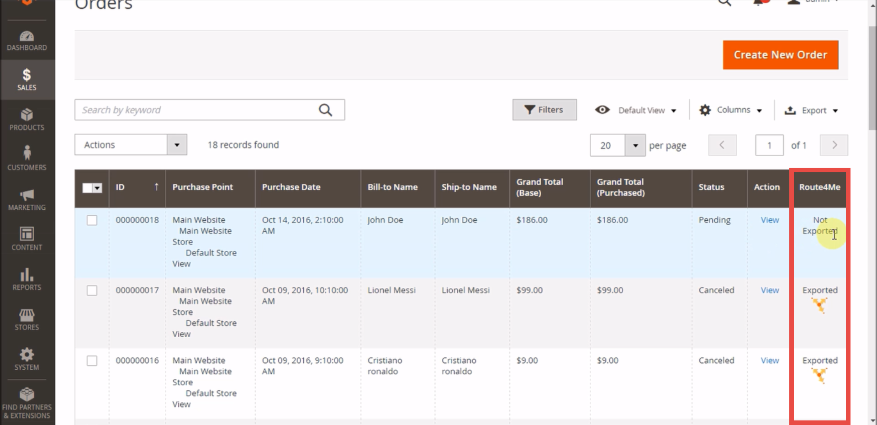Viewport: 877px width, 425px height.
Task: Open the Default View menu
Action: coord(636,110)
